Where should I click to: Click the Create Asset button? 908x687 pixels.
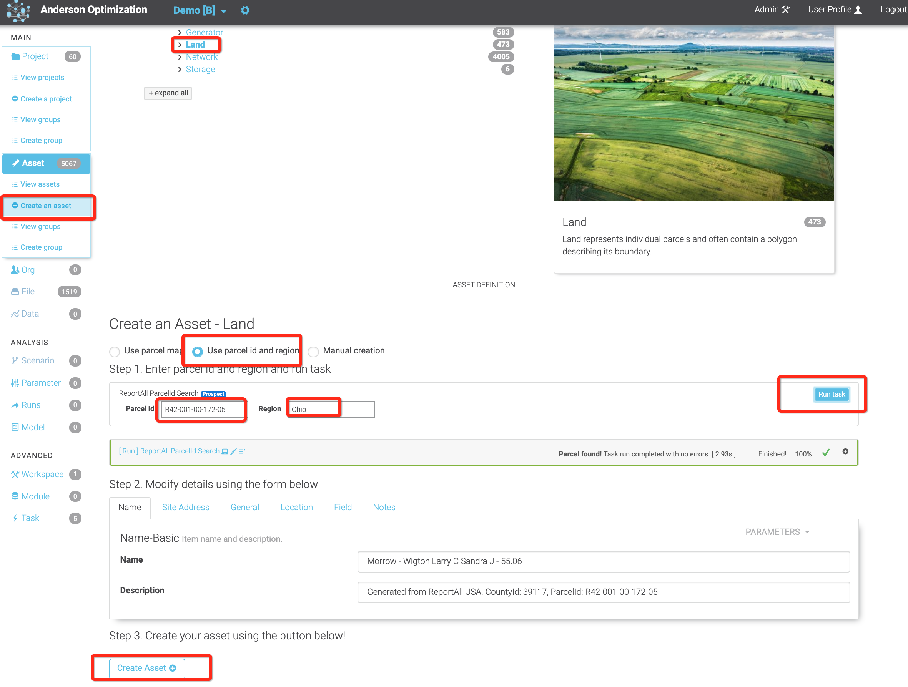[146, 668]
